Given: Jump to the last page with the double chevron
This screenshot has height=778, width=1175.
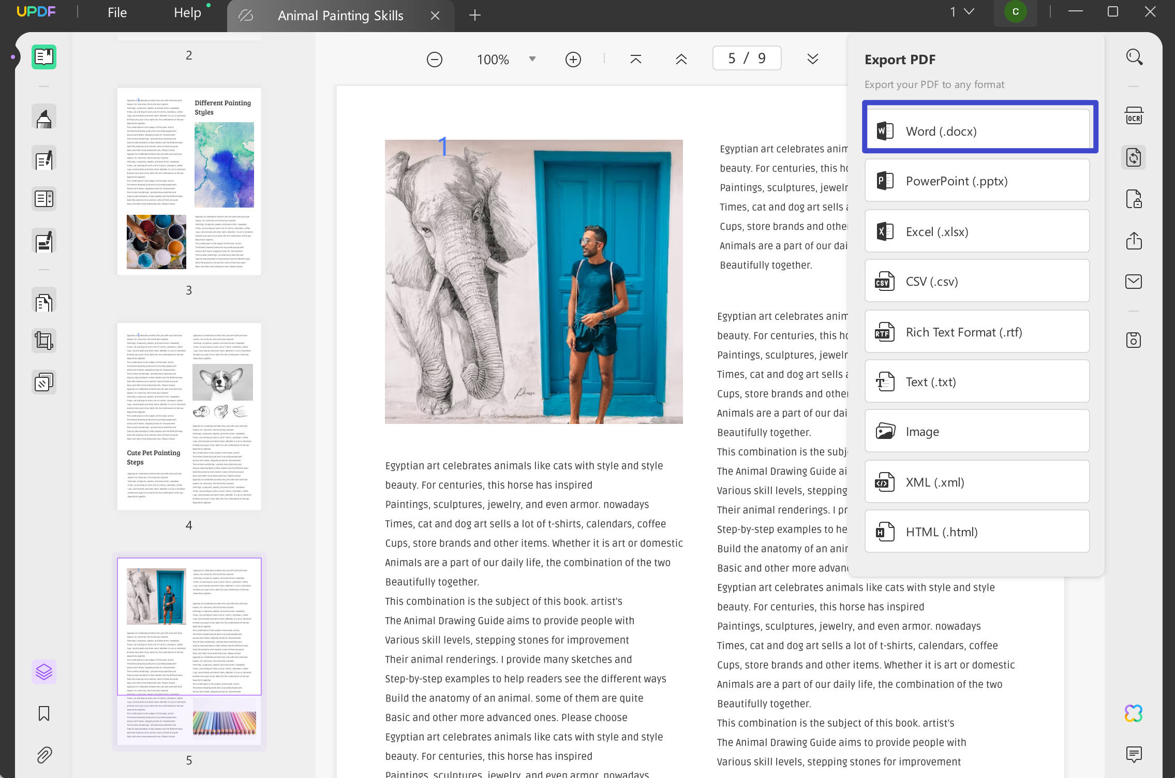Looking at the screenshot, I should [812, 58].
